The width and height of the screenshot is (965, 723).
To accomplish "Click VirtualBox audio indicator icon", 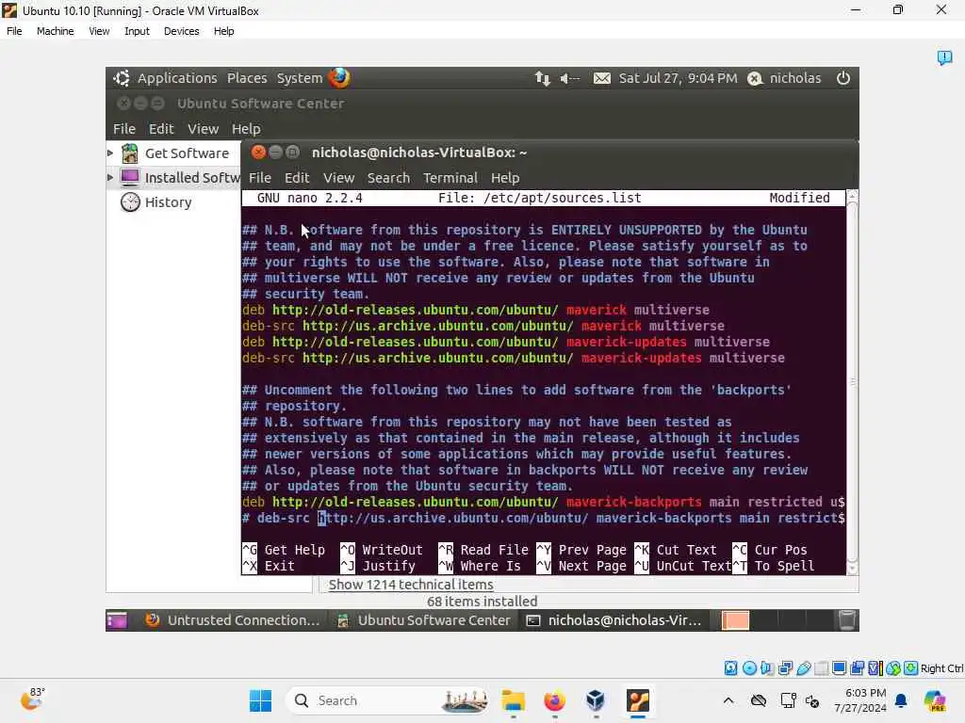I will pyautogui.click(x=767, y=668).
